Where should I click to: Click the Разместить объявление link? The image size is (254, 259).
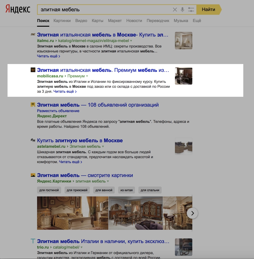tap(58, 111)
